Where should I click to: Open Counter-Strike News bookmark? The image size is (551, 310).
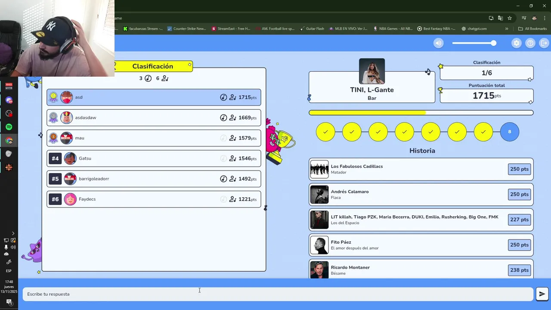click(x=187, y=29)
